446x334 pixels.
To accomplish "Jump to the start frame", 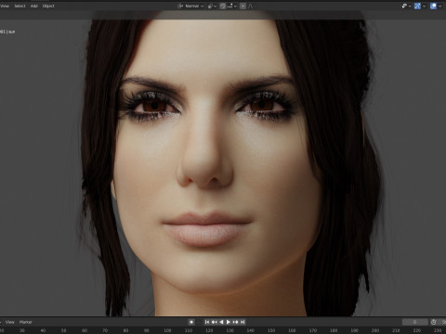I will [x=207, y=322].
